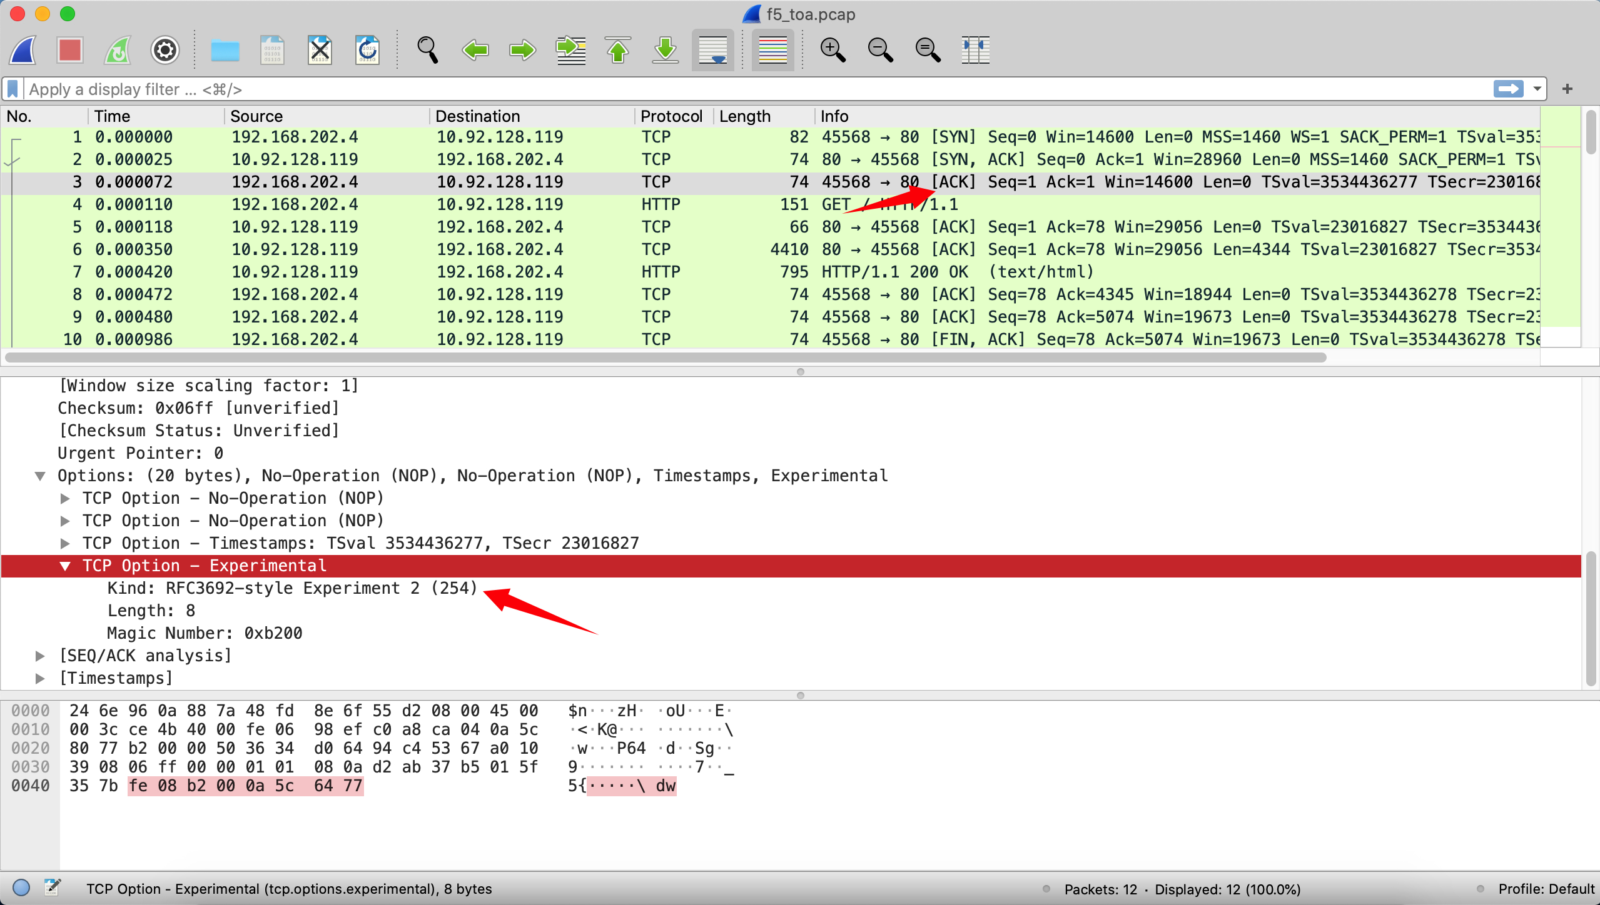Zoom in on the packet list text

click(833, 50)
